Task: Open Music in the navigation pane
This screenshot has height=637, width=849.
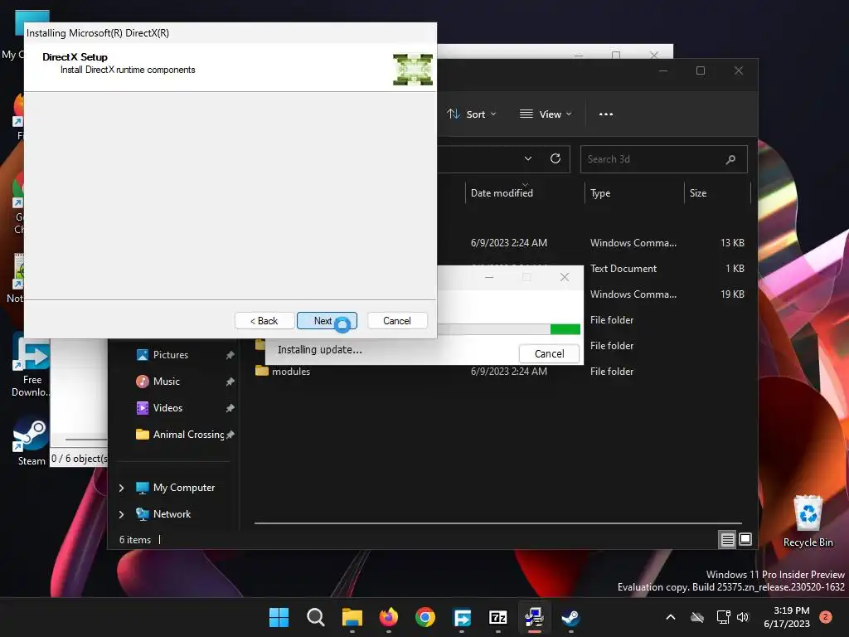Action: (166, 382)
